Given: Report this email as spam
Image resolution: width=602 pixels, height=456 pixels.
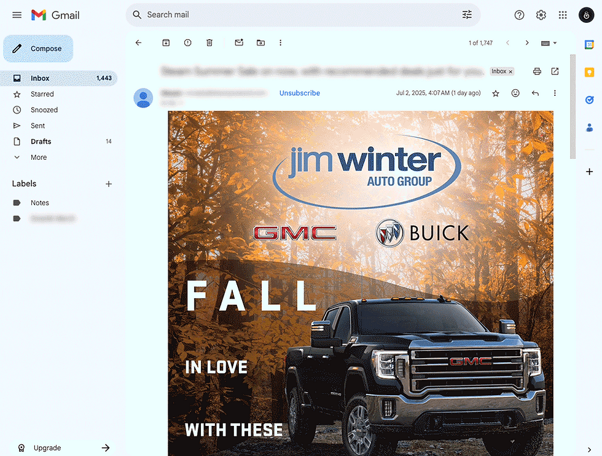Looking at the screenshot, I should 187,42.
